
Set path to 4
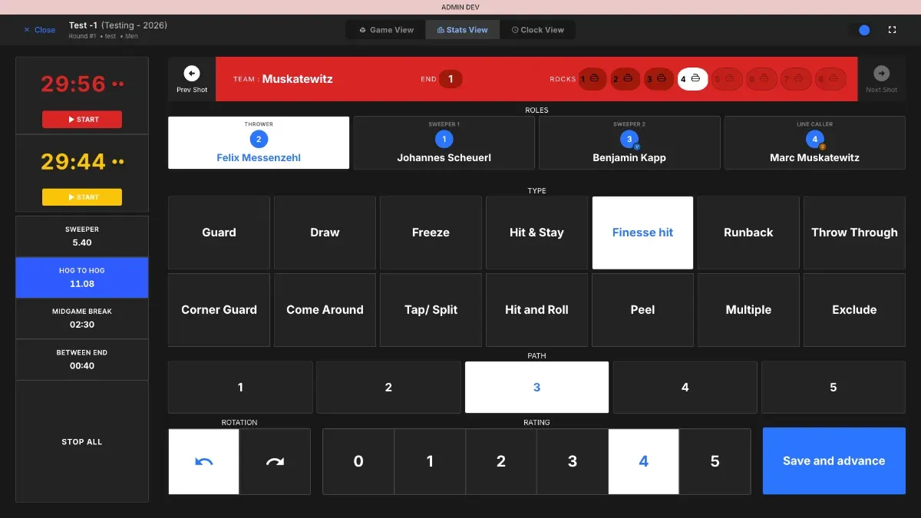click(x=685, y=388)
